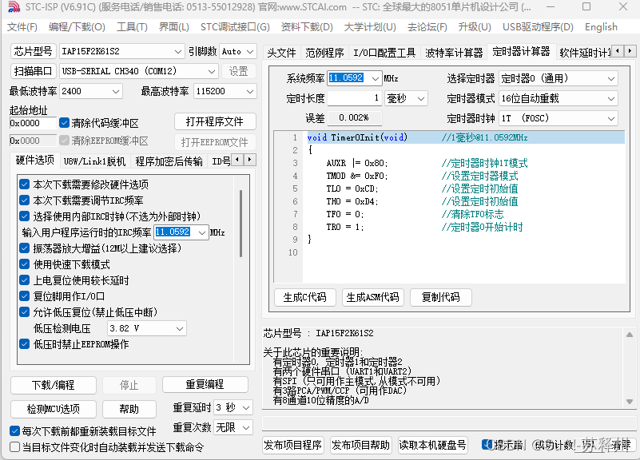The image size is (640, 460).
Task: Click 读取本机硬盘号 button
Action: pyautogui.click(x=432, y=445)
